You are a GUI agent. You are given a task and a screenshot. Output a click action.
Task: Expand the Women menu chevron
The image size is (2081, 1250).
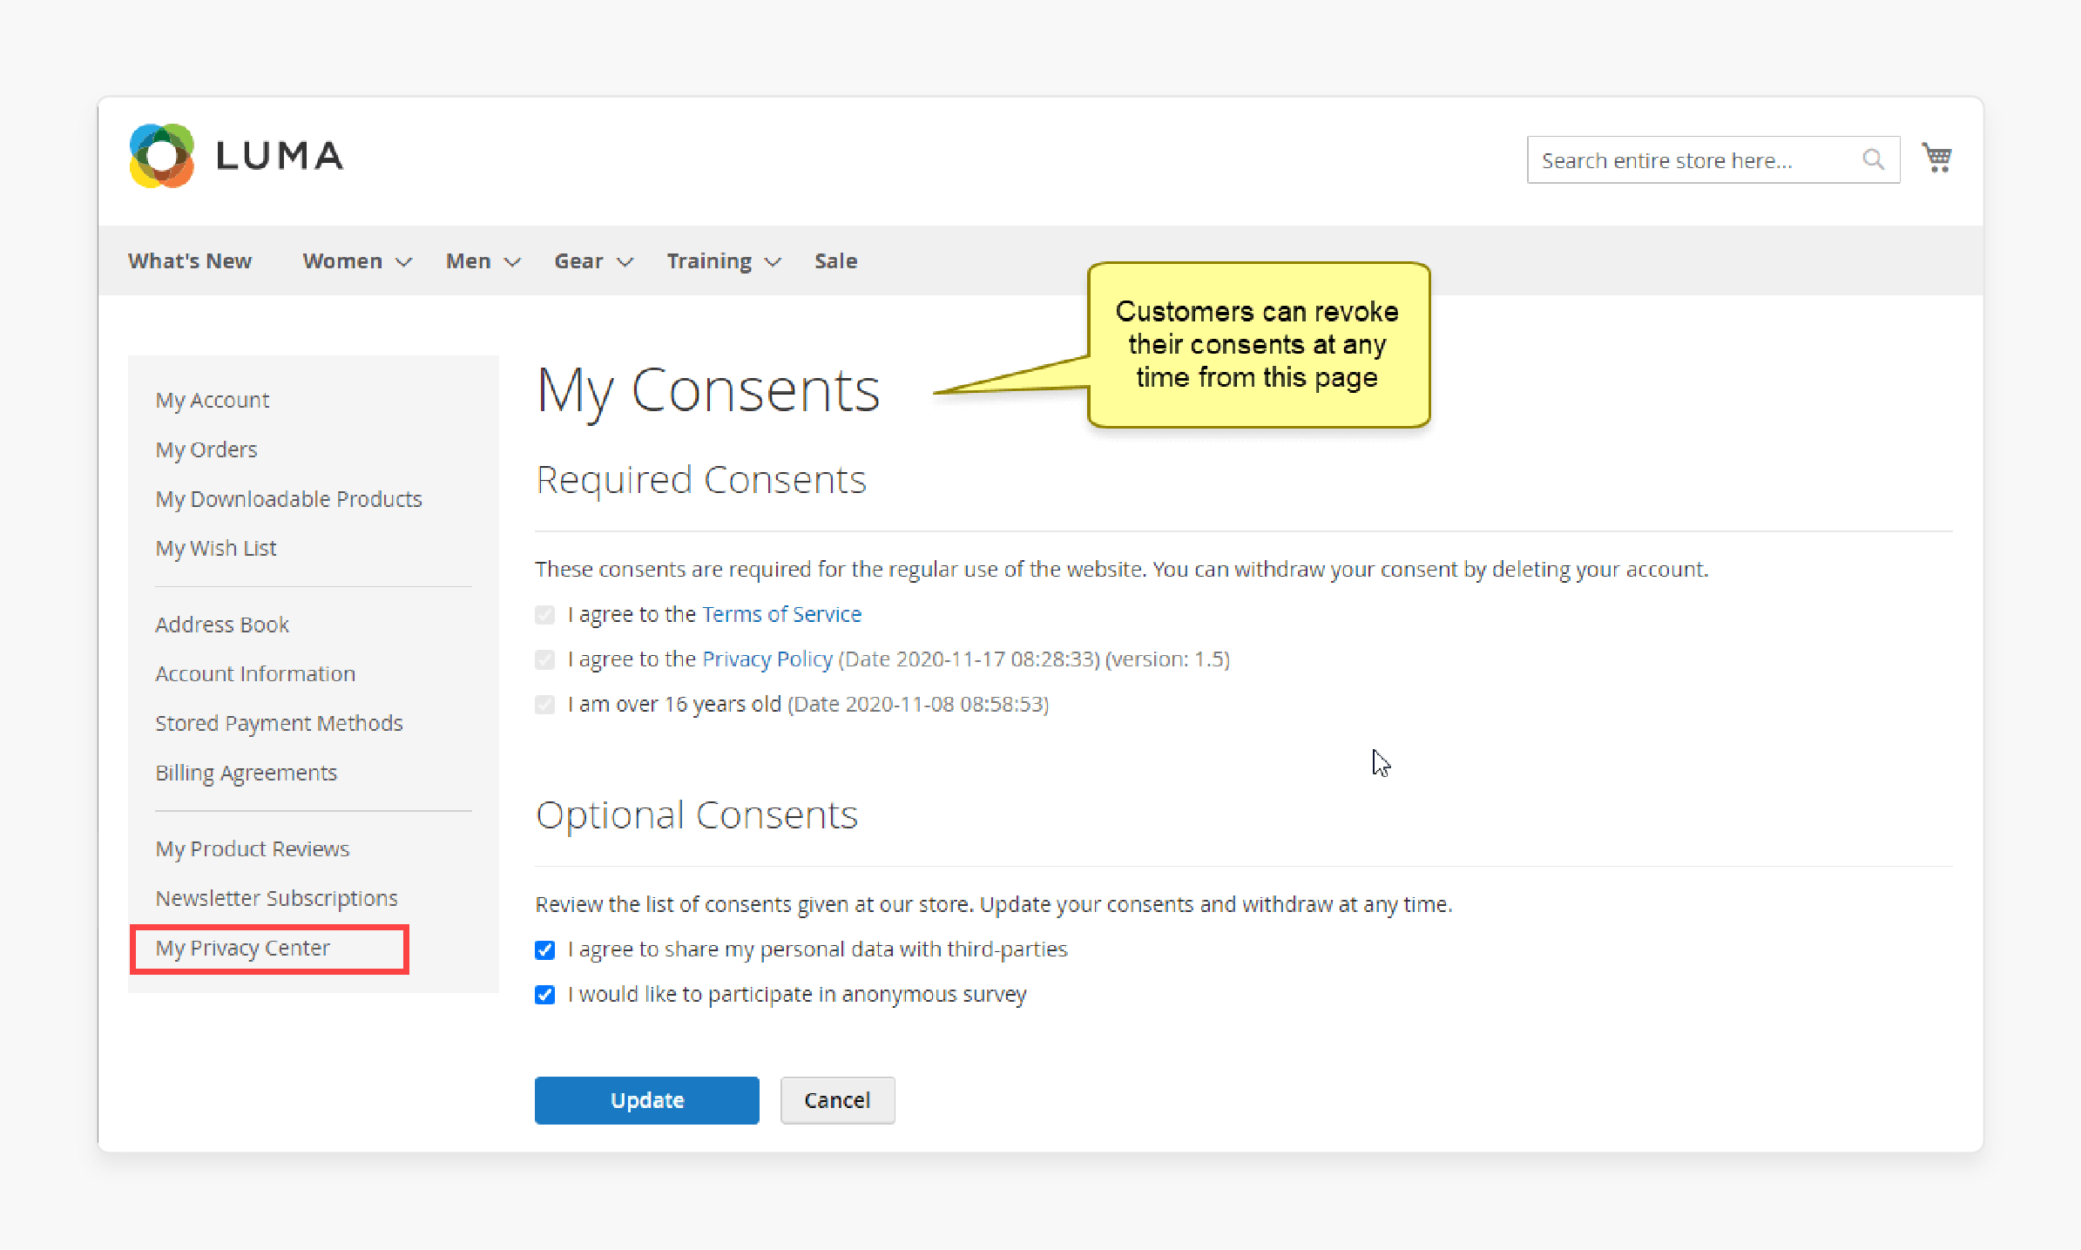(403, 262)
